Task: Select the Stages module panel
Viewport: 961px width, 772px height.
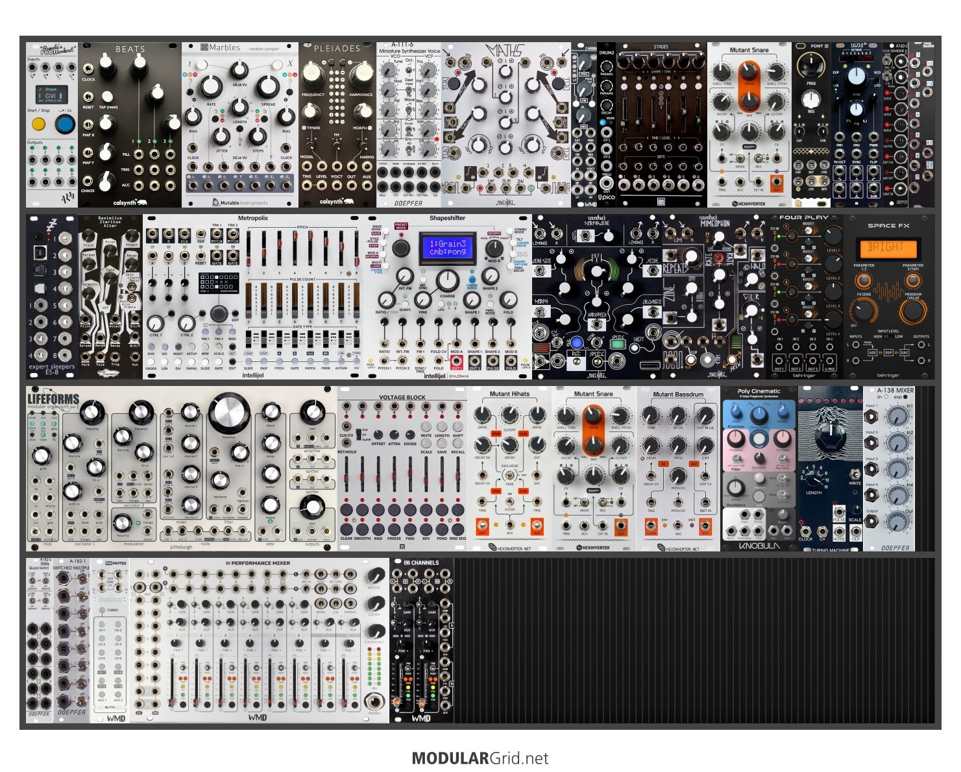Action: click(661, 125)
